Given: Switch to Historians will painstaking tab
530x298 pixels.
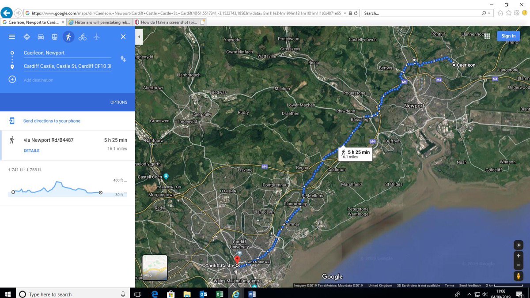Looking at the screenshot, I should pyautogui.click(x=100, y=22).
